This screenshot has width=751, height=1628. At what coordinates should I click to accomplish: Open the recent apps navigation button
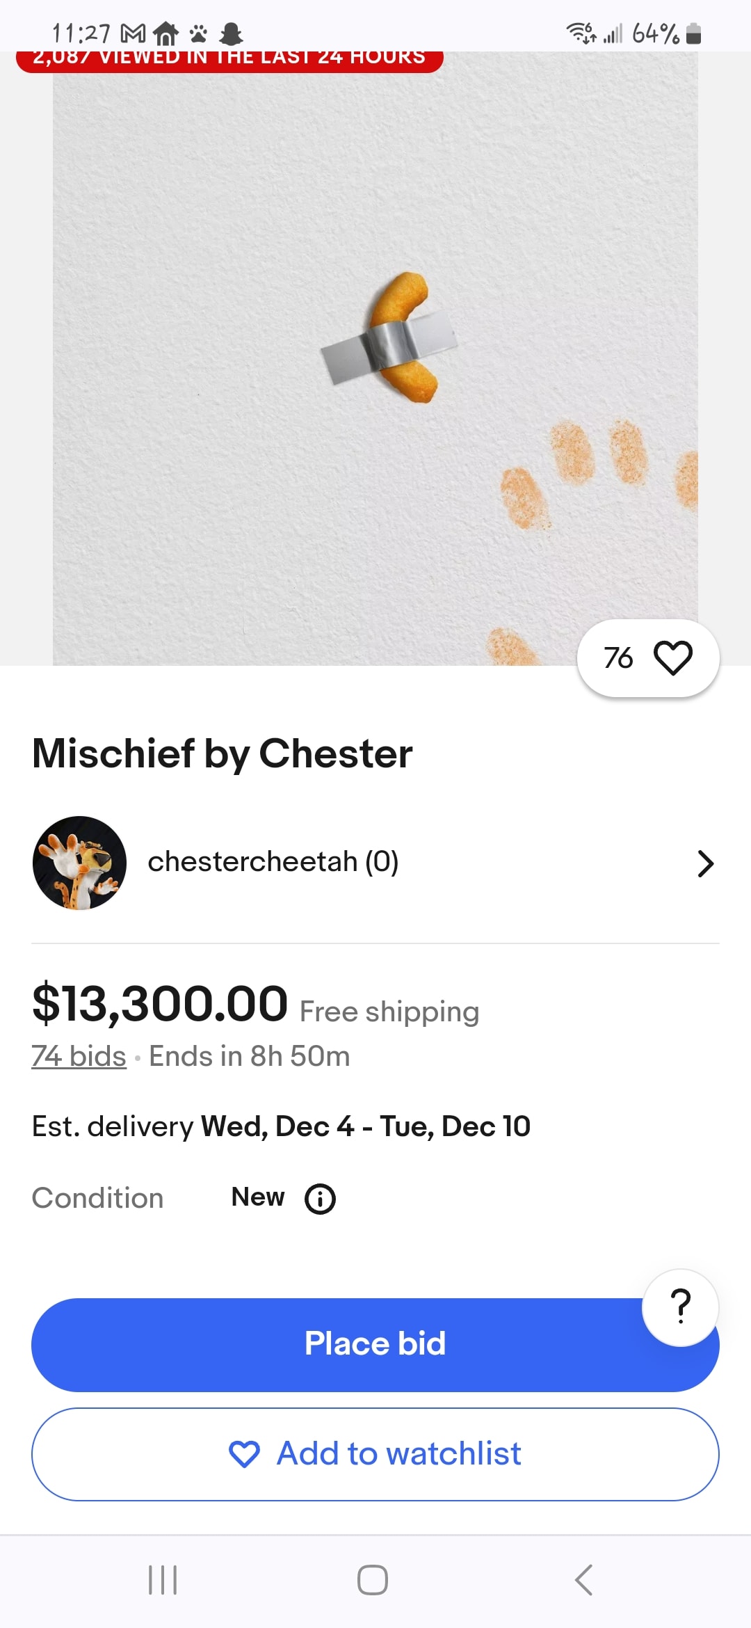163,1579
